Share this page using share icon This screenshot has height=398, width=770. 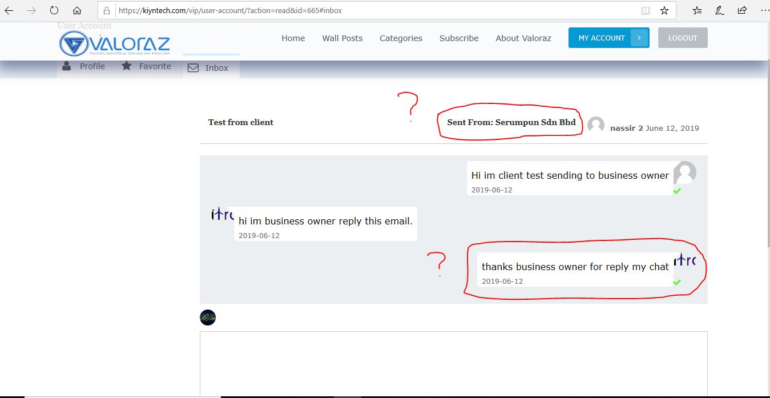(x=742, y=10)
